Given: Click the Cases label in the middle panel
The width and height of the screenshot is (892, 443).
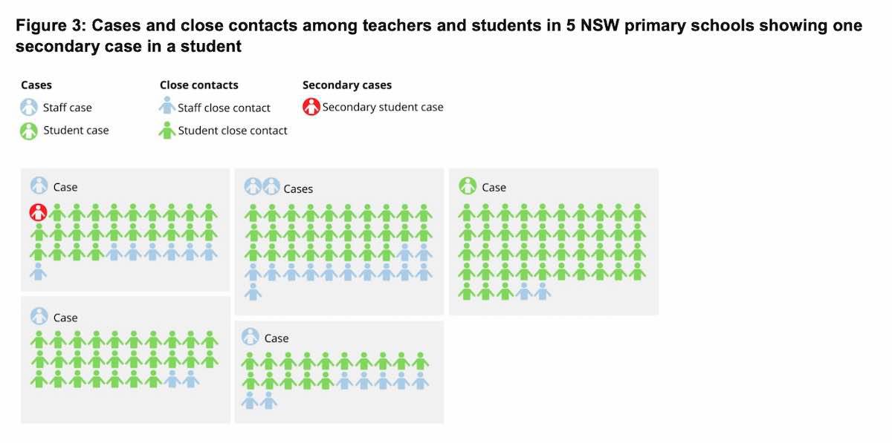Looking at the screenshot, I should coord(298,188).
